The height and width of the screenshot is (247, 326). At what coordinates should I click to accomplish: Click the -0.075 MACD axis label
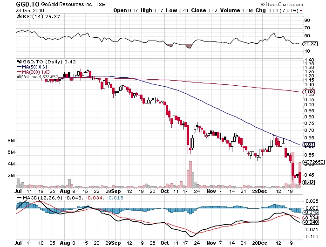[x=311, y=229]
